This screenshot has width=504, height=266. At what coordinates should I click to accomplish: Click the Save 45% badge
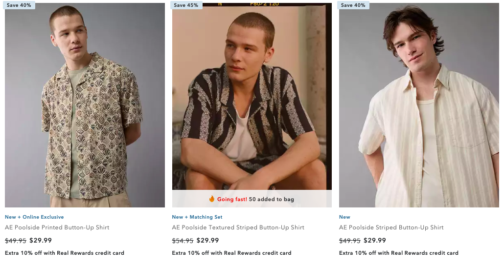[186, 5]
